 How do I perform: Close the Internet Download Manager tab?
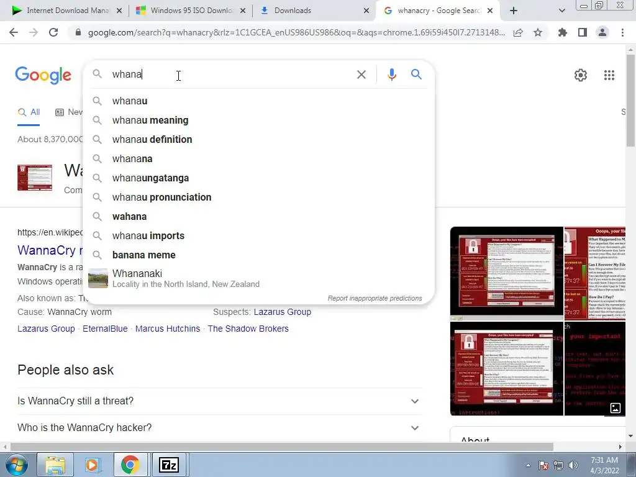pos(119,11)
